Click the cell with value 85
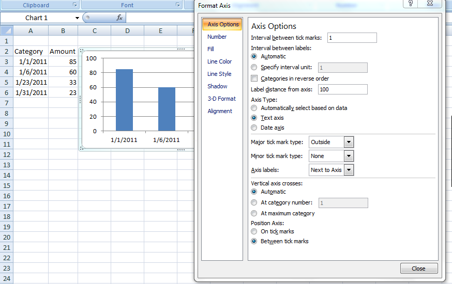 pos(63,61)
